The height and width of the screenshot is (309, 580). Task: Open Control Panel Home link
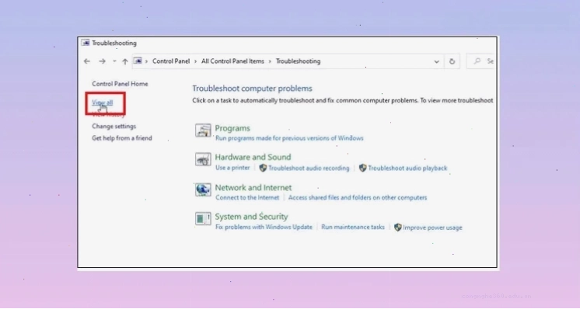(x=120, y=84)
